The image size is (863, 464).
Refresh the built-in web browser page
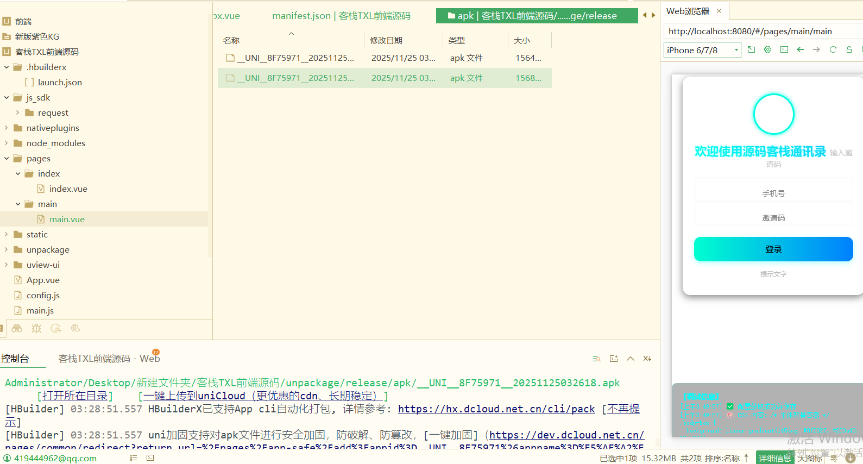click(833, 49)
